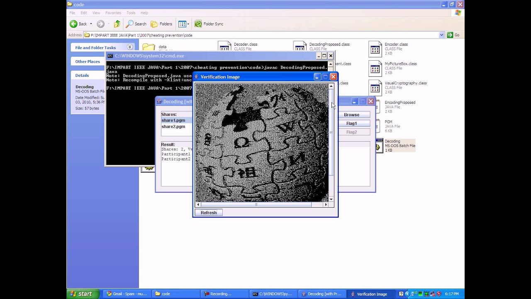Toggle the Folders pane button
The height and width of the screenshot is (299, 531).
click(161, 24)
